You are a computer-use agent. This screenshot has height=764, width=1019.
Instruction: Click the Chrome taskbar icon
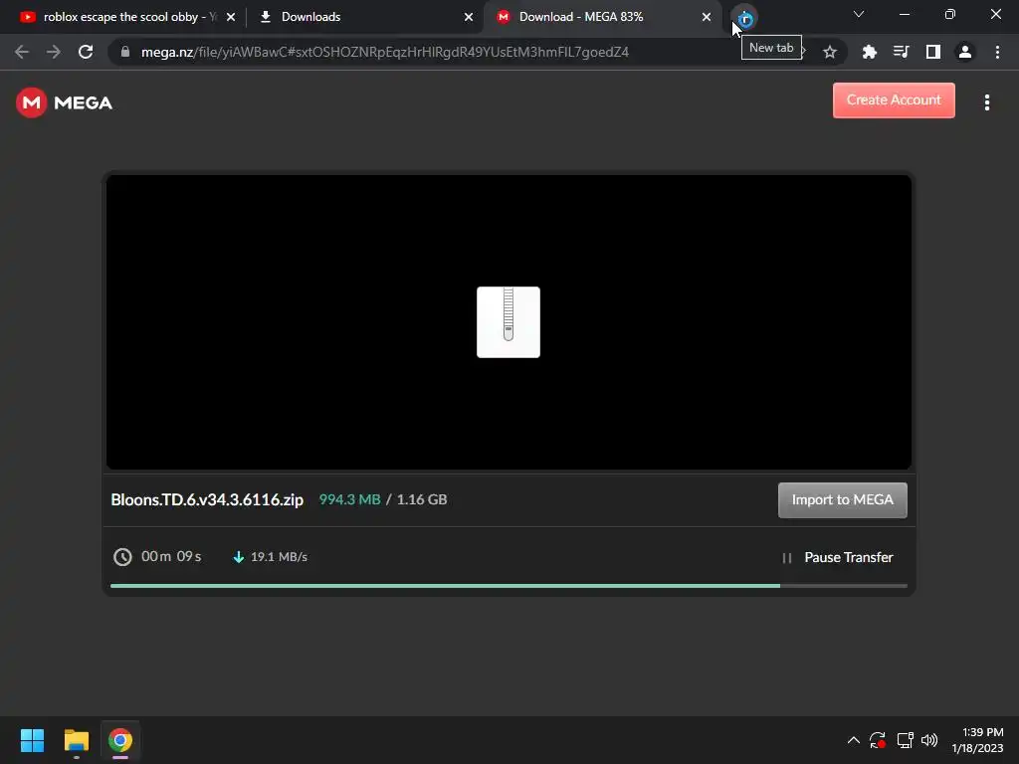pos(120,740)
